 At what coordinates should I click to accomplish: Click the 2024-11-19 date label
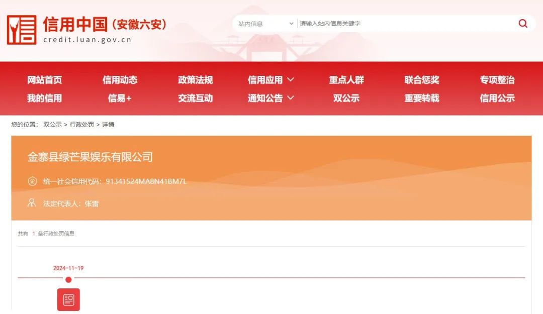[x=68, y=268]
